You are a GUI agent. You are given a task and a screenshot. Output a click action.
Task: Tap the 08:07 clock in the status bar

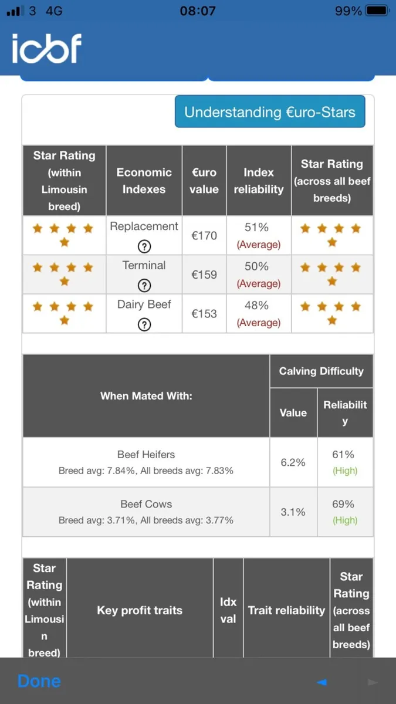[x=198, y=11]
